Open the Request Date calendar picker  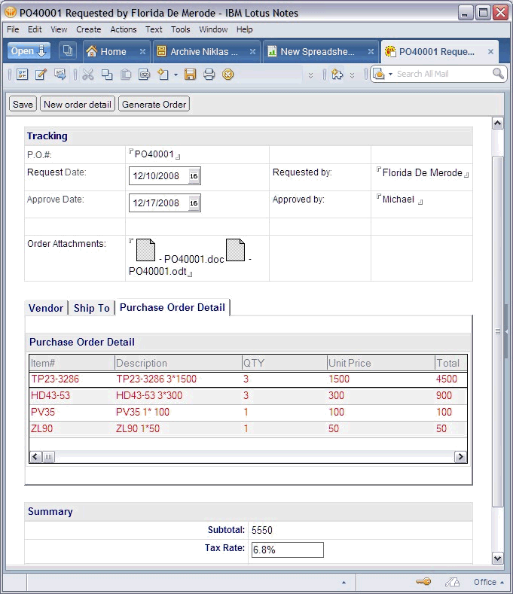194,176
